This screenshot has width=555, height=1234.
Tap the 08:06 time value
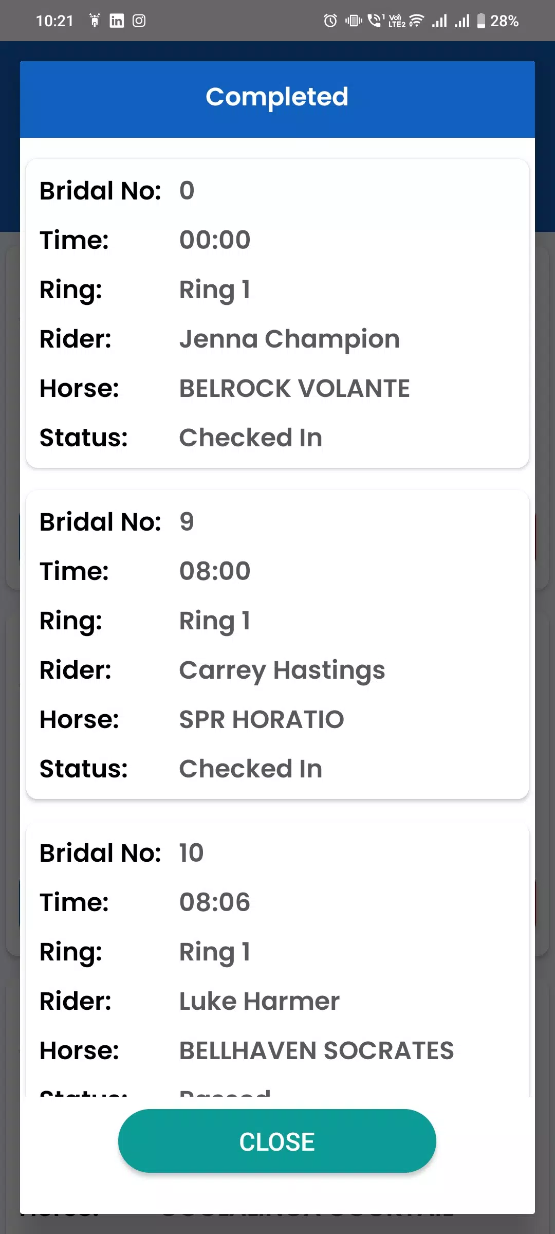[215, 902]
